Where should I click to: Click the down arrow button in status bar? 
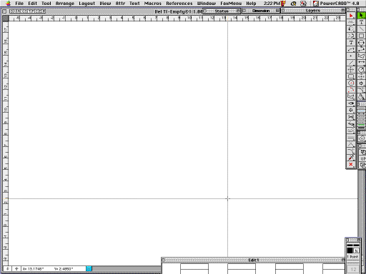tap(8, 269)
